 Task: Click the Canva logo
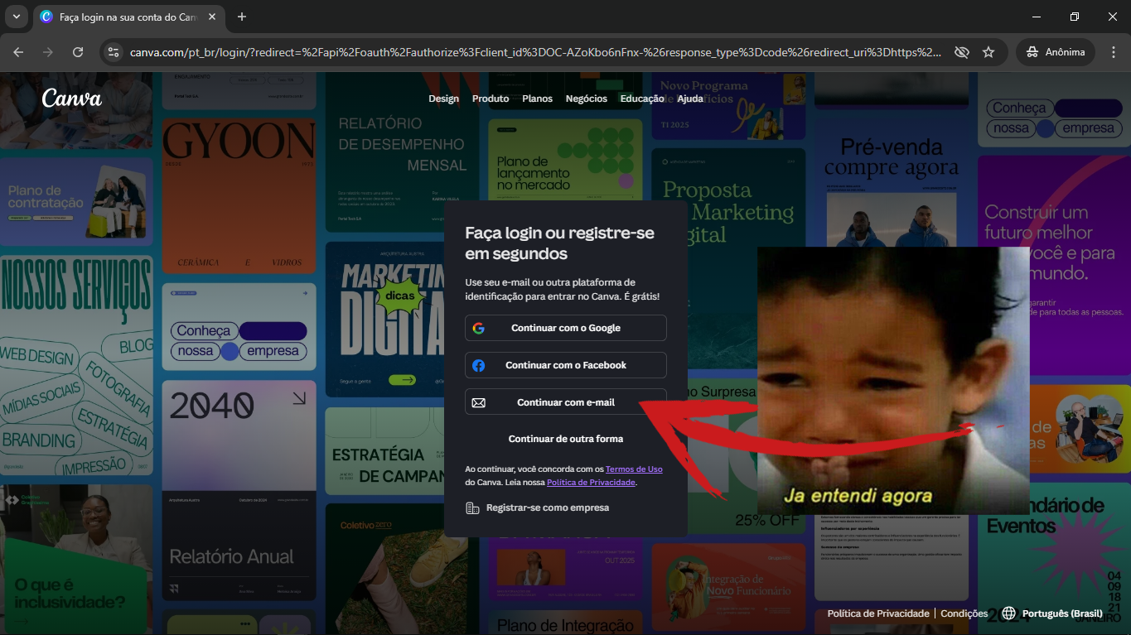[72, 99]
